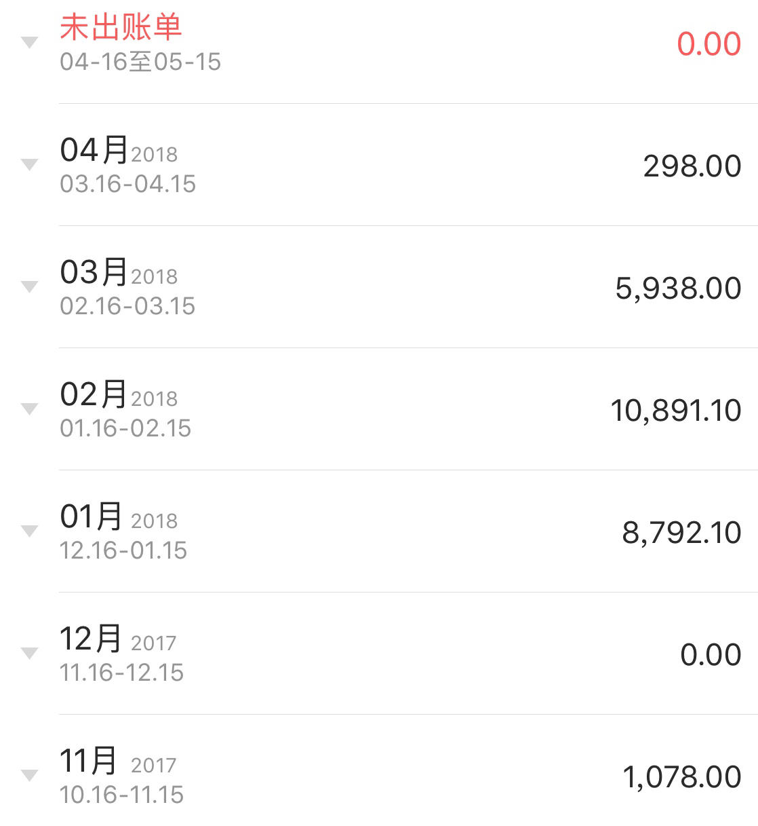
Task: Select the 03月 2018 bill title
Action: (119, 272)
